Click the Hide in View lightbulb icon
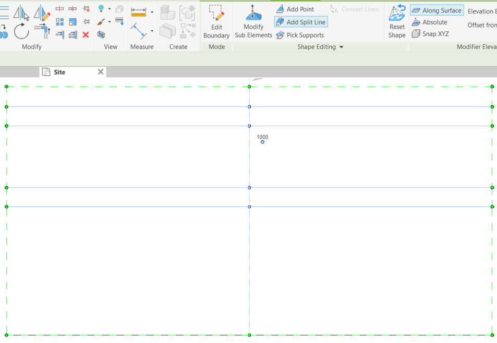497x343 pixels. coord(101,8)
